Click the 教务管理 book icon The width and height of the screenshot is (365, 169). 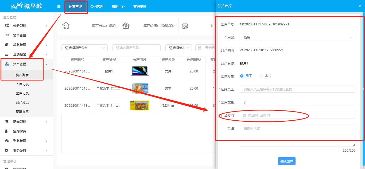(7, 45)
